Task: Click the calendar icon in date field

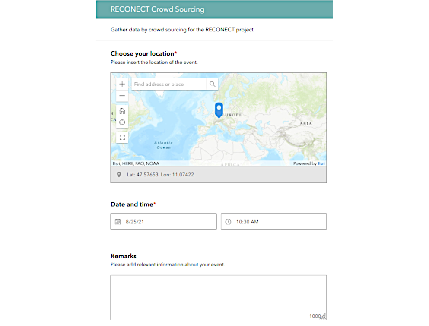Action: click(118, 222)
